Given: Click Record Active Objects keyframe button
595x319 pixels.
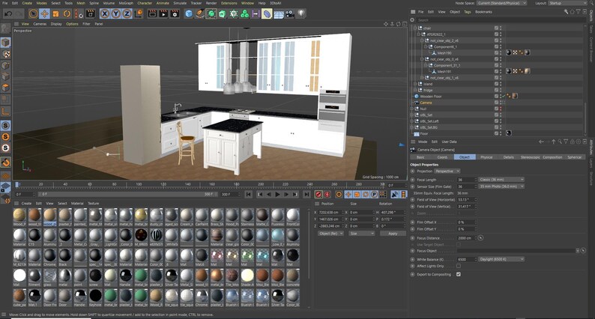Looking at the screenshot, I should pos(318,194).
